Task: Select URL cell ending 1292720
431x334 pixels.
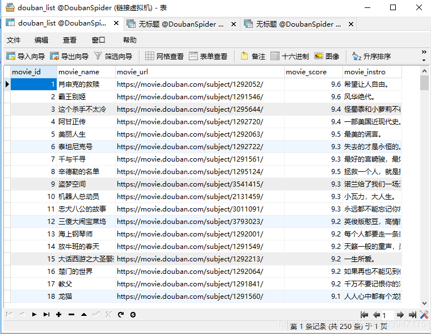Action: [x=200, y=122]
